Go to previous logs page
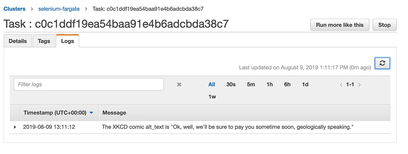 click(x=341, y=85)
